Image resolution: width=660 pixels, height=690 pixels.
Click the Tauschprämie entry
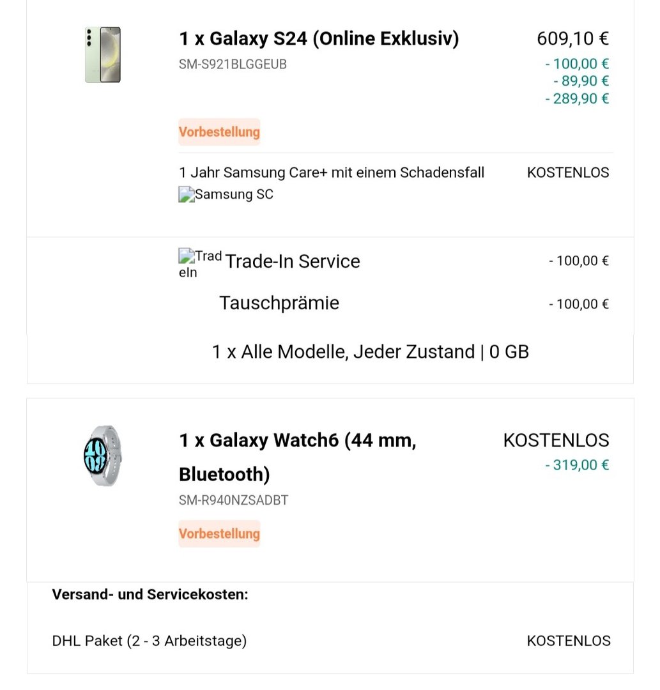click(x=279, y=303)
